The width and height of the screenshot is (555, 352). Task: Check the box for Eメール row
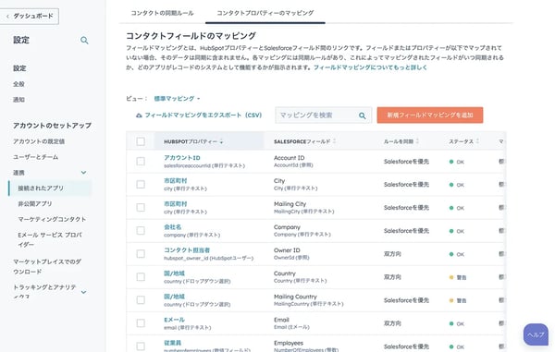(x=141, y=323)
